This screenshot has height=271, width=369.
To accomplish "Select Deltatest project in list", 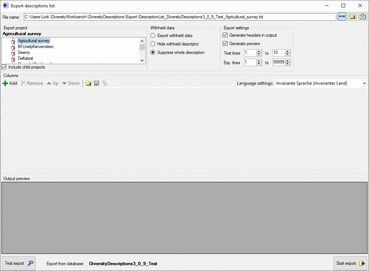I will tap(25, 58).
